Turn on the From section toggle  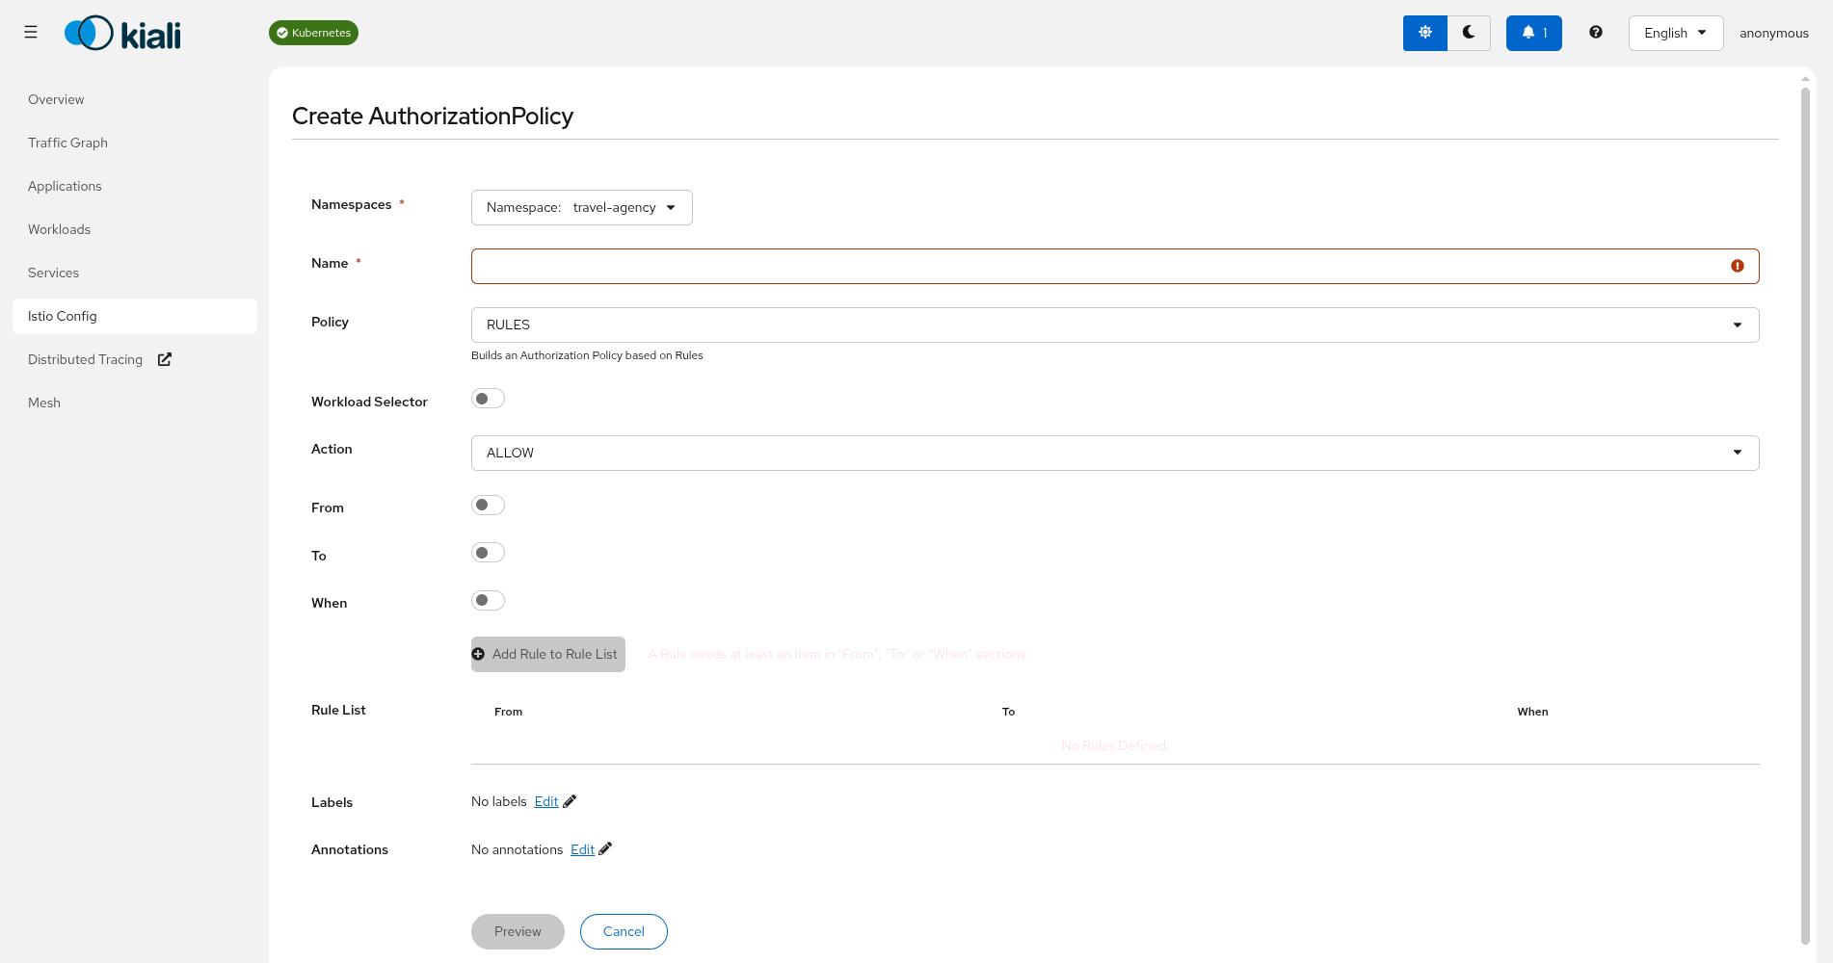tap(488, 504)
